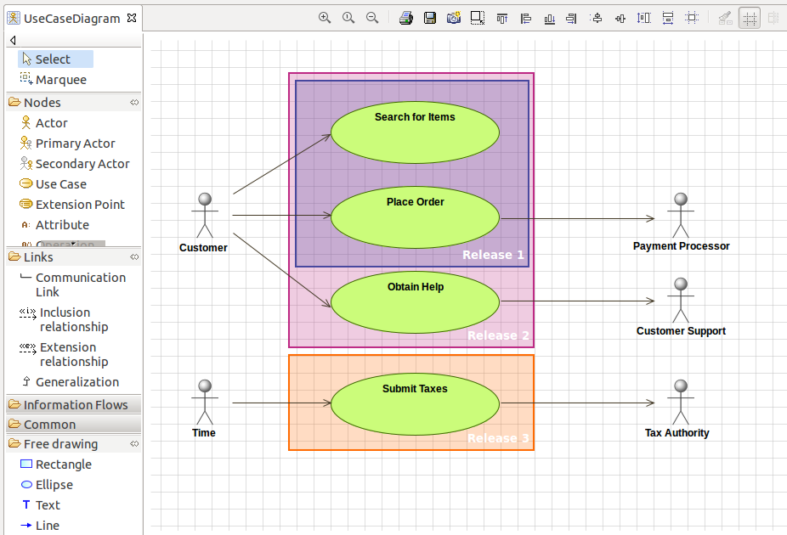Pin the Nodes drawer open
This screenshot has width=787, height=535.
click(134, 102)
